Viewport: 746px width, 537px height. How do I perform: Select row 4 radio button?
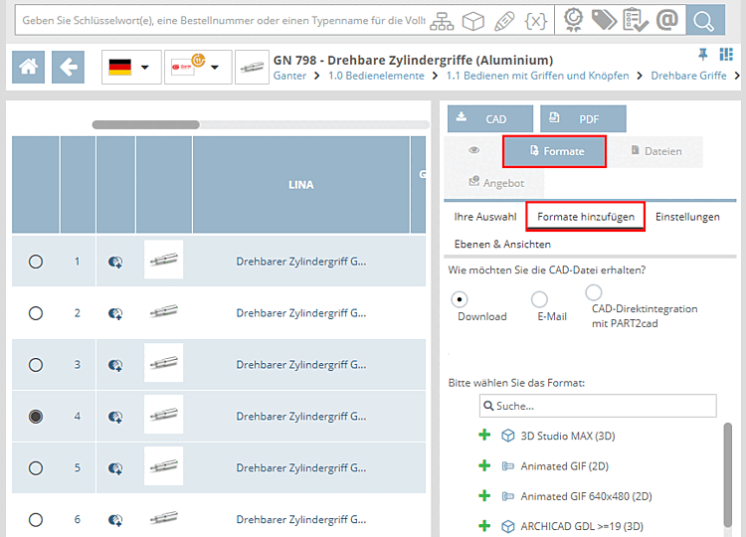[x=36, y=417]
